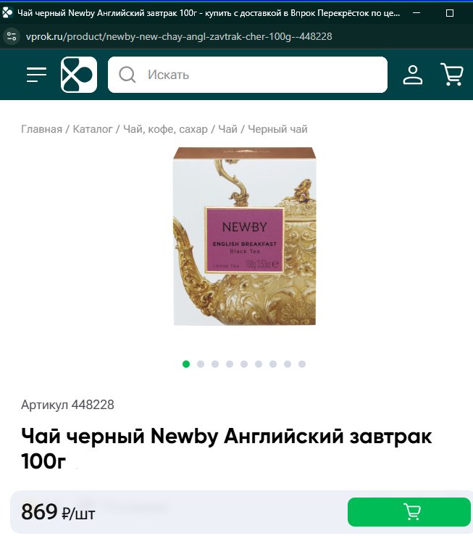Click the search magnifier icon

127,75
